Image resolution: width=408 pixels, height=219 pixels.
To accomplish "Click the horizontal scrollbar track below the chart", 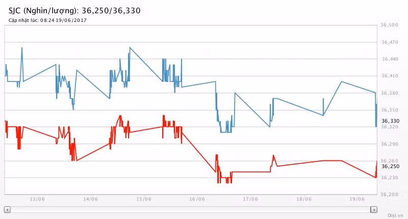I will [x=190, y=209].
